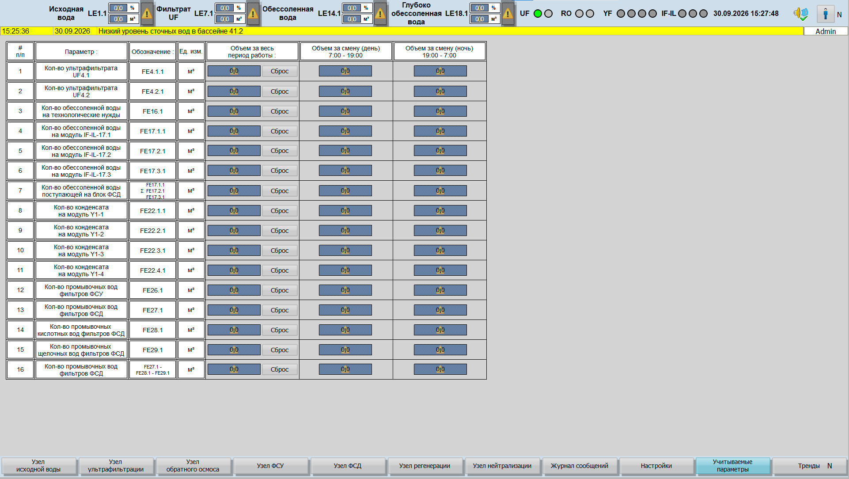This screenshot has height=479, width=849.
Task: Reset the FE26.1 wash water counter
Action: 280,290
